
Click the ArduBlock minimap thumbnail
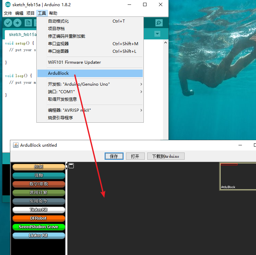pyautogui.click(x=238, y=176)
